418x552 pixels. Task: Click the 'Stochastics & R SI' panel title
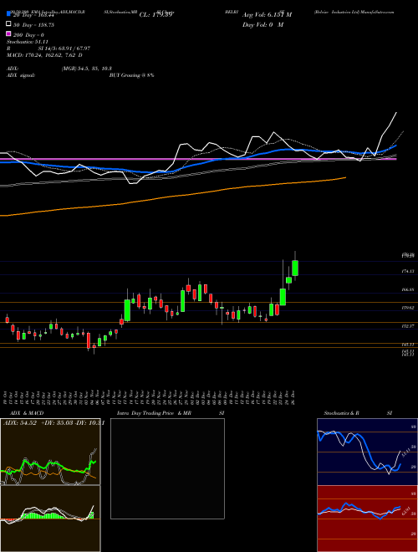(358, 413)
